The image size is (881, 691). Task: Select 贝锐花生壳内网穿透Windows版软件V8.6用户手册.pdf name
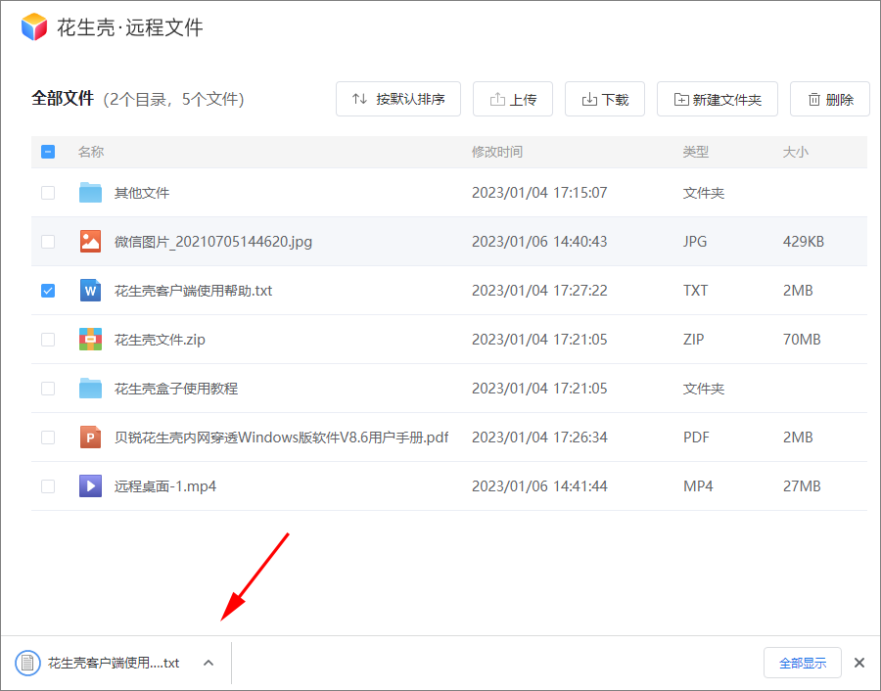tap(282, 438)
